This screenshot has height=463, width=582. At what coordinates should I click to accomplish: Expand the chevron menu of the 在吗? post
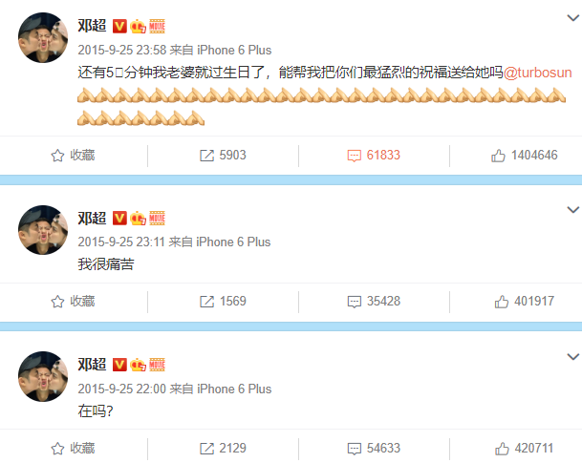573,357
